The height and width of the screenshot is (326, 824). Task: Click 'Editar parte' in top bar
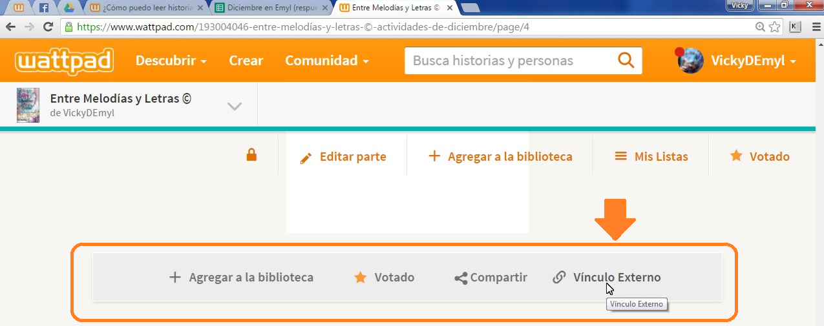coord(353,156)
